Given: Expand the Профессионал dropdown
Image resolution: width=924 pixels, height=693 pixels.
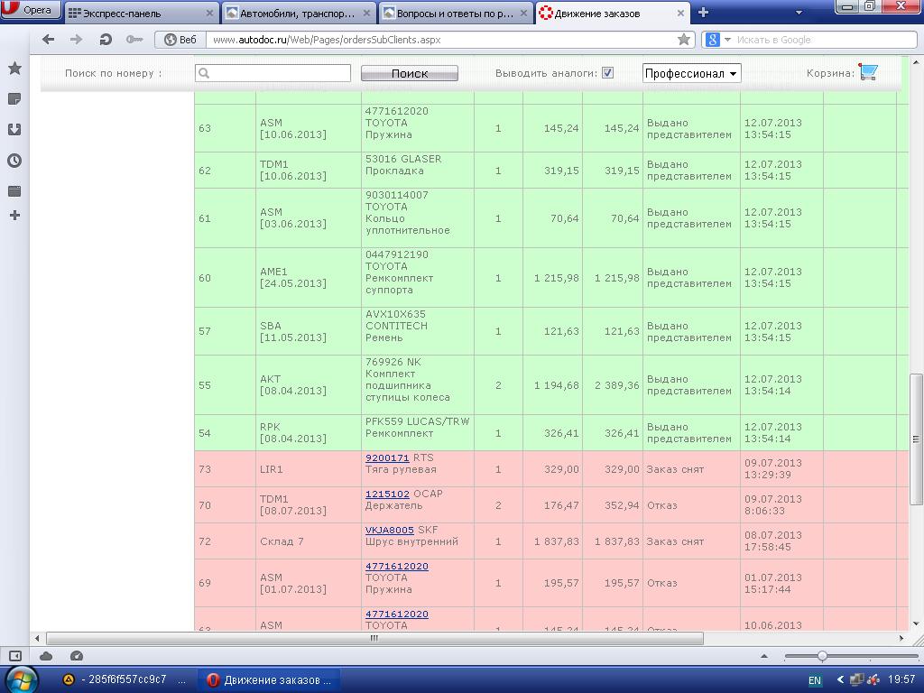Looking at the screenshot, I should (x=691, y=73).
